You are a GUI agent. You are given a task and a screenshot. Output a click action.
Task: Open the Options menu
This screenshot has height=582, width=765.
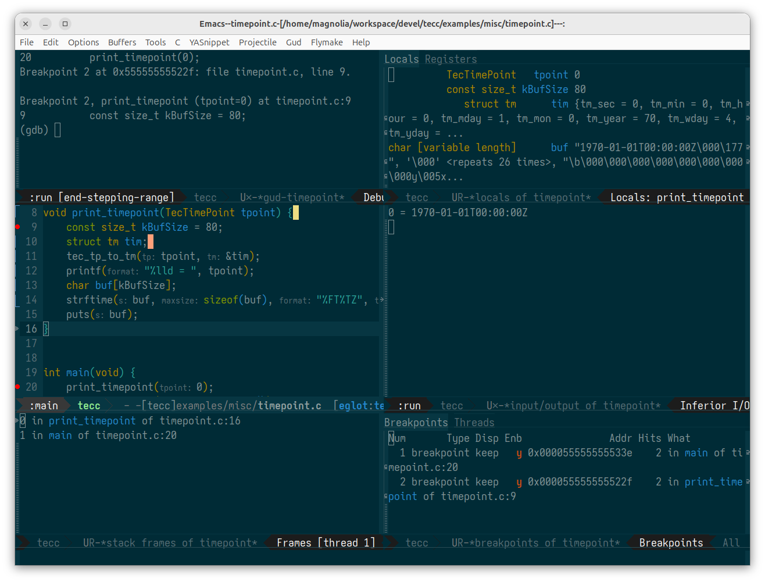[84, 42]
